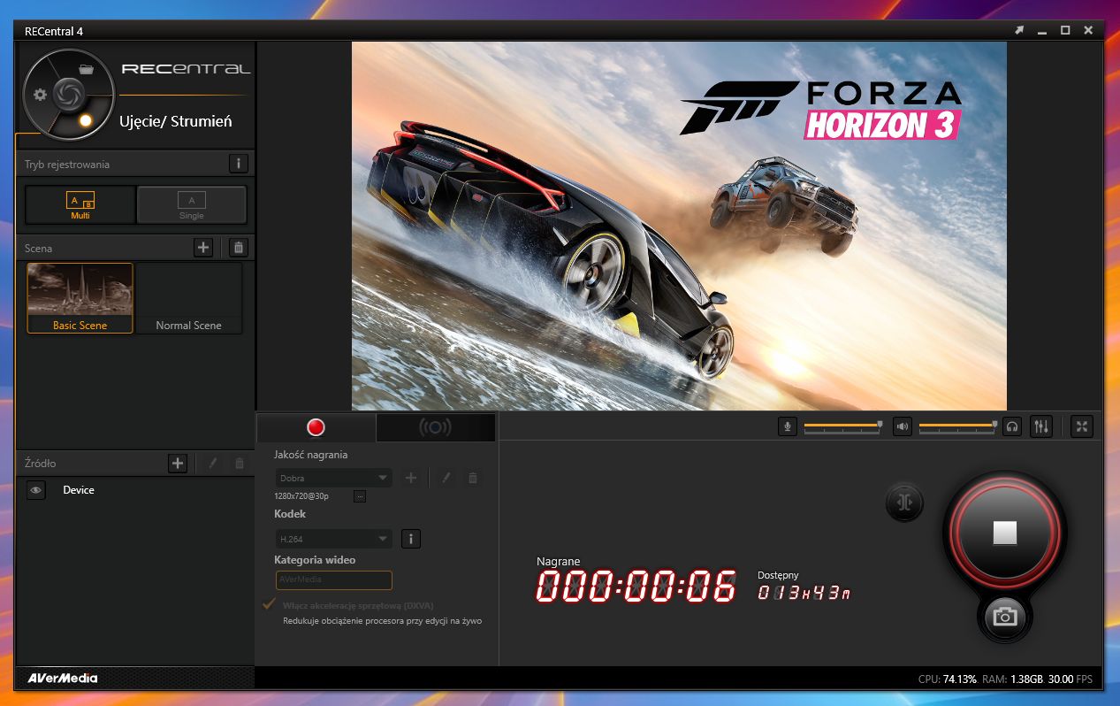Viewport: 1120px width, 706px height.
Task: Delete the source using Źródło trash icon
Action: (239, 463)
